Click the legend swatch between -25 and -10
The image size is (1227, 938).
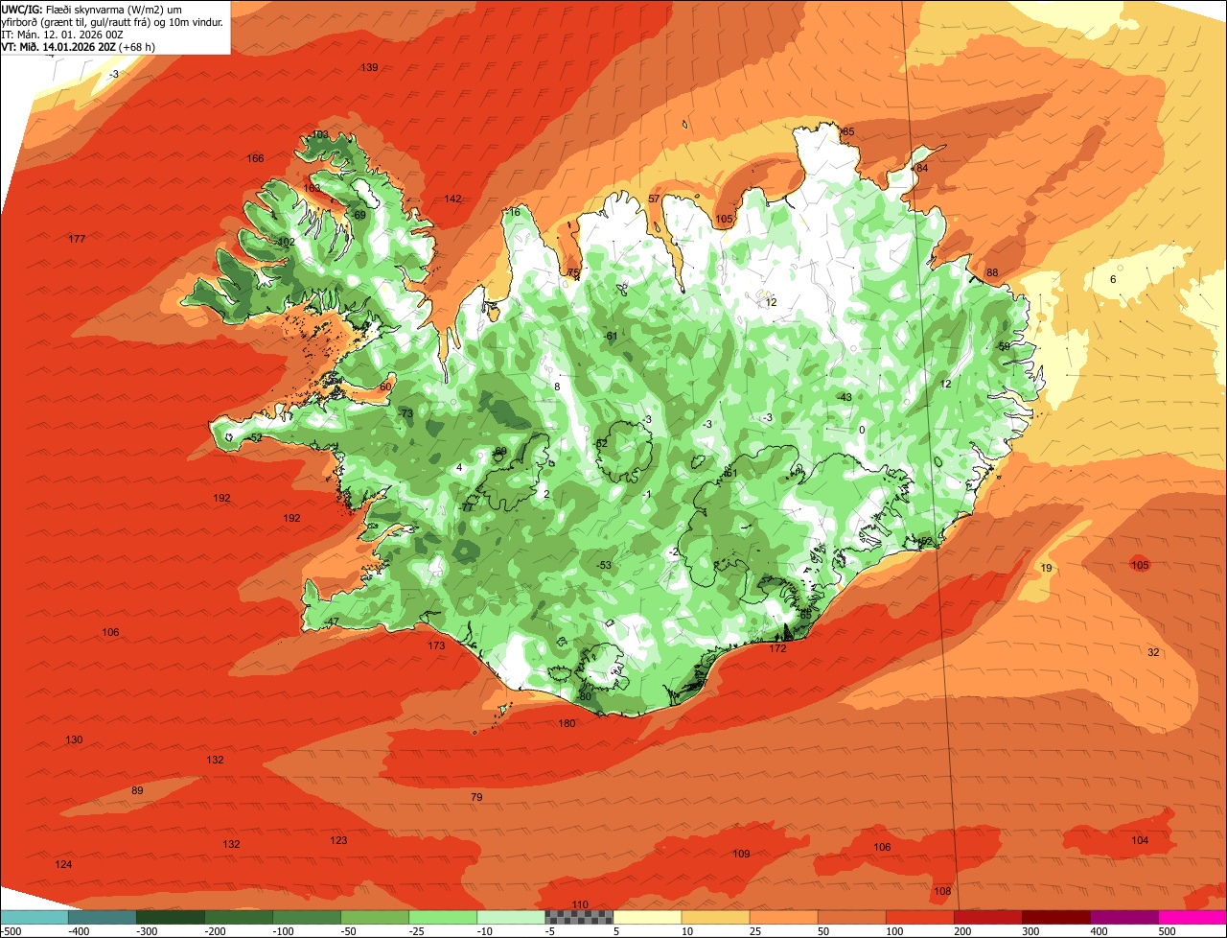443,917
